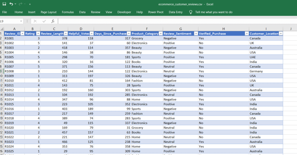Open the Help tab

pos(140,12)
